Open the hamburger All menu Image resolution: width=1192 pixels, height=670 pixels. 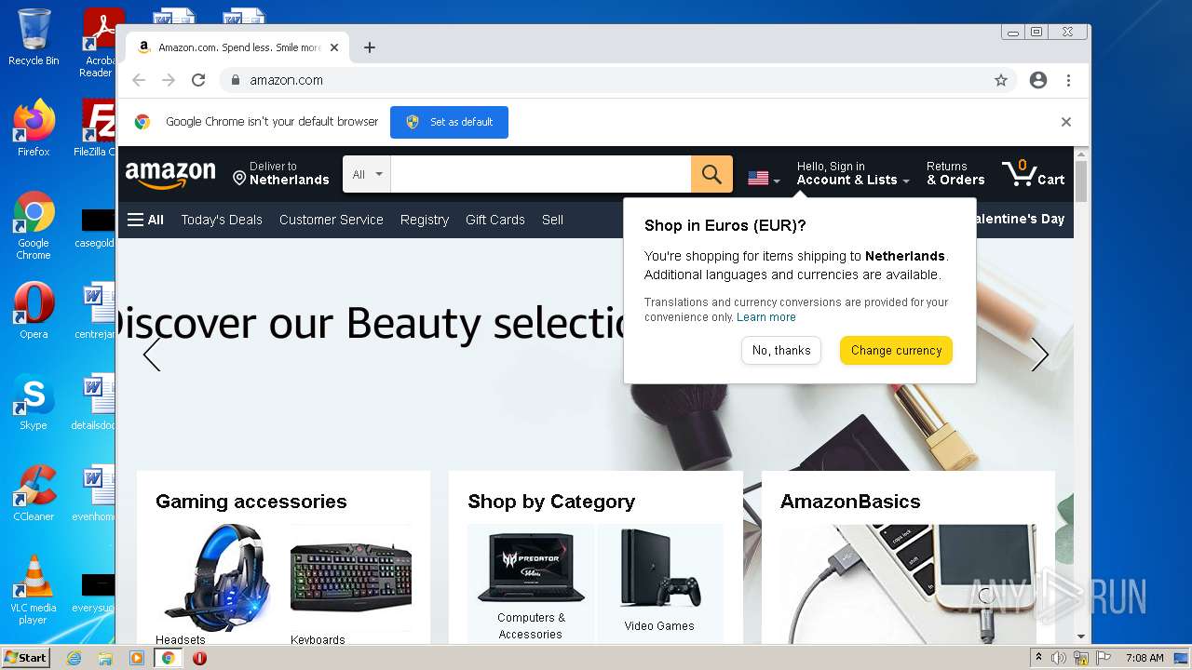145,220
